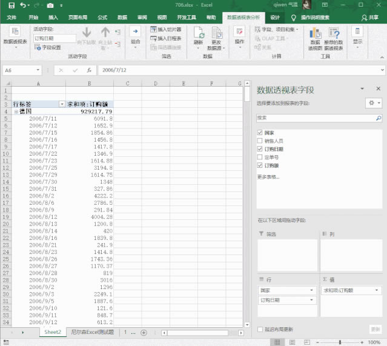
Task: Click the zoom slider handle
Action: [x=340, y=342]
